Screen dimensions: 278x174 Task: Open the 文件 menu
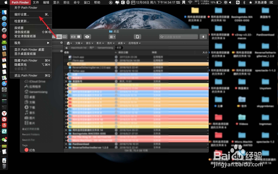(36, 2)
